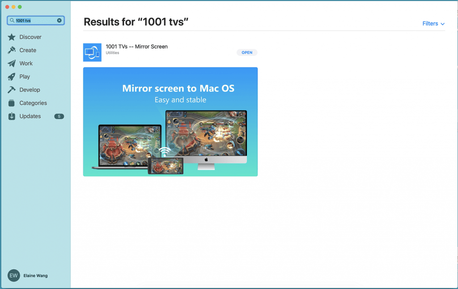The width and height of the screenshot is (458, 289).
Task: Clear search text with the x icon
Action: (59, 21)
